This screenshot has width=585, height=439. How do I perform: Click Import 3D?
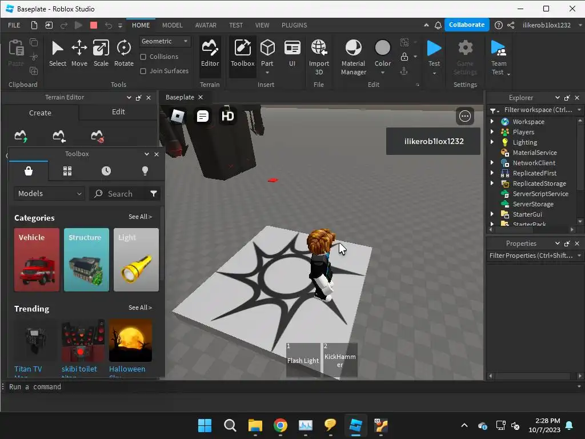[x=319, y=57]
